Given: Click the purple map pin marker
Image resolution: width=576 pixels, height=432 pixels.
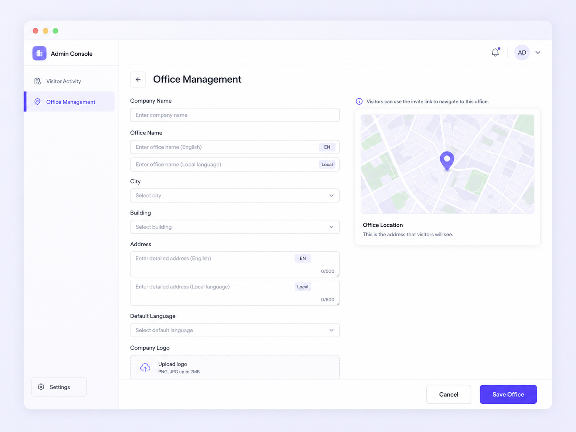Looking at the screenshot, I should pos(447,161).
